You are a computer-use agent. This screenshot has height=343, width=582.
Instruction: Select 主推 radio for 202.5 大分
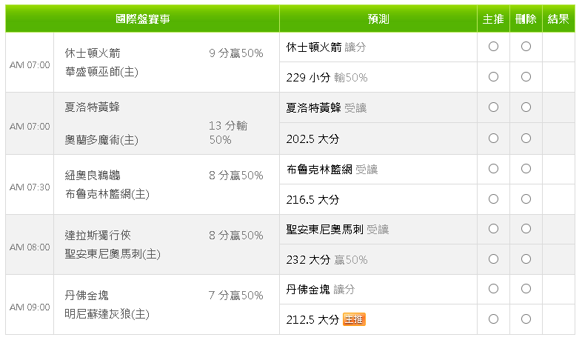tap(493, 139)
